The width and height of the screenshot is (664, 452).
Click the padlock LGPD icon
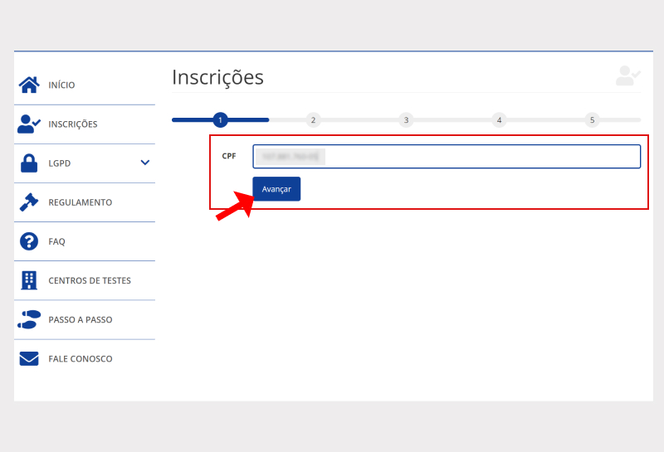coord(29,163)
